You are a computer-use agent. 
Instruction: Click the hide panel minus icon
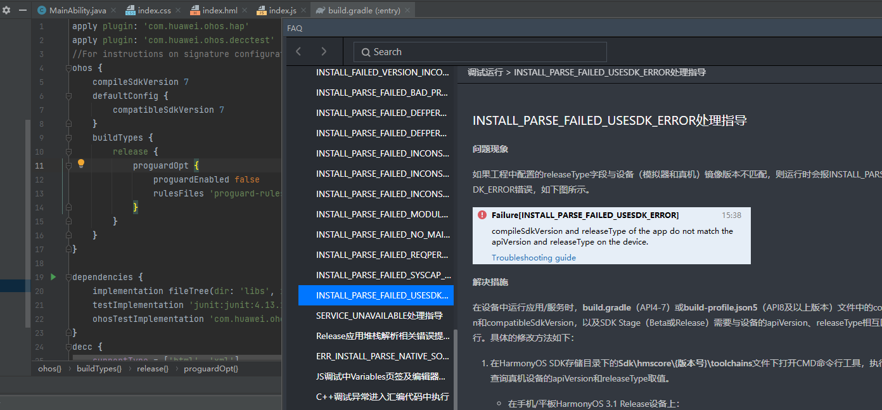coord(23,10)
